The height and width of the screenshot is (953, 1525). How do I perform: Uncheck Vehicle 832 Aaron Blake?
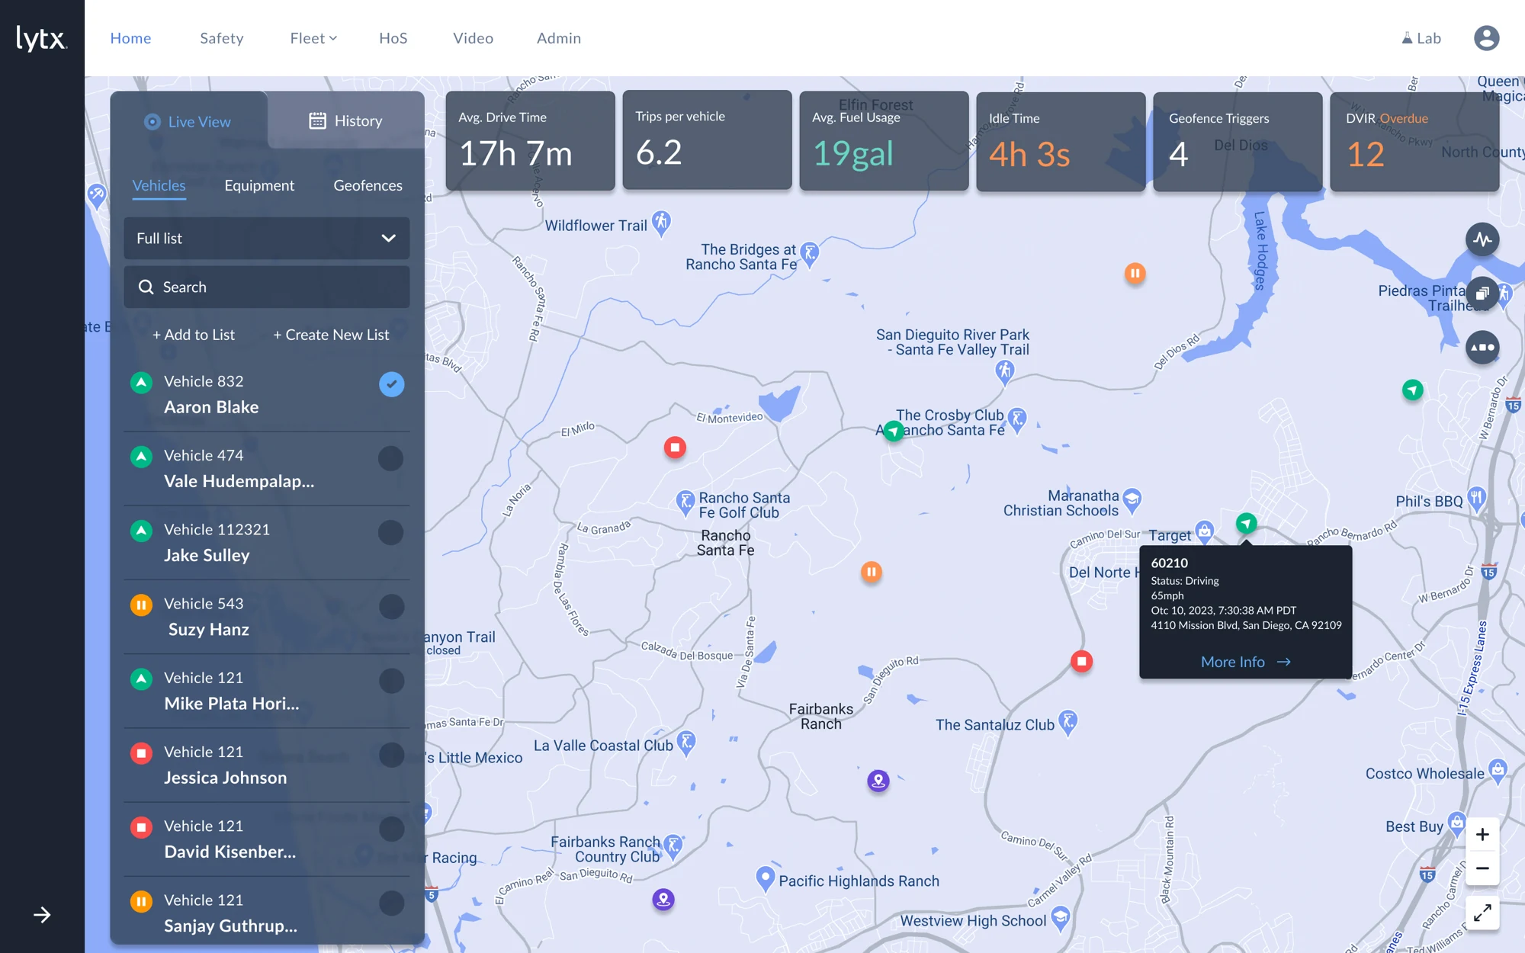tap(391, 384)
